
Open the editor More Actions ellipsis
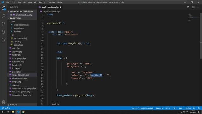click(x=198, y=7)
